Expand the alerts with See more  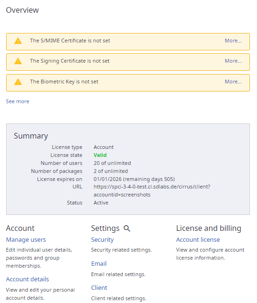tap(17, 101)
